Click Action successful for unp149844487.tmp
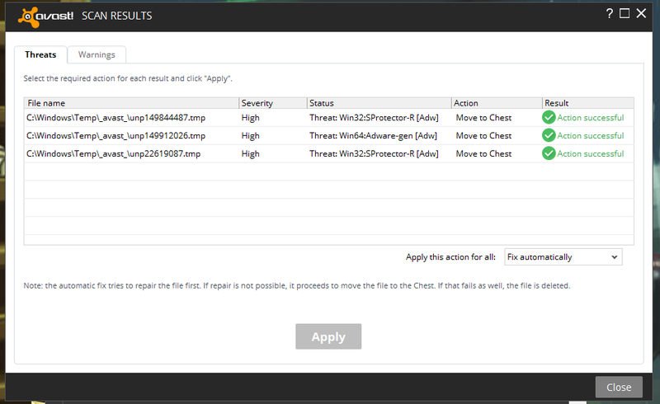Screen dimensions: 660x404 (591, 118)
